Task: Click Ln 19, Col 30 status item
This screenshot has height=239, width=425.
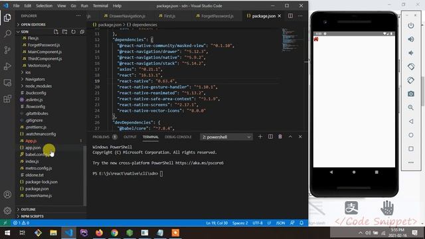Action: click(217, 223)
